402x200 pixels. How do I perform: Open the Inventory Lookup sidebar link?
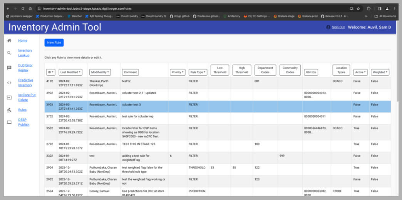25,53
